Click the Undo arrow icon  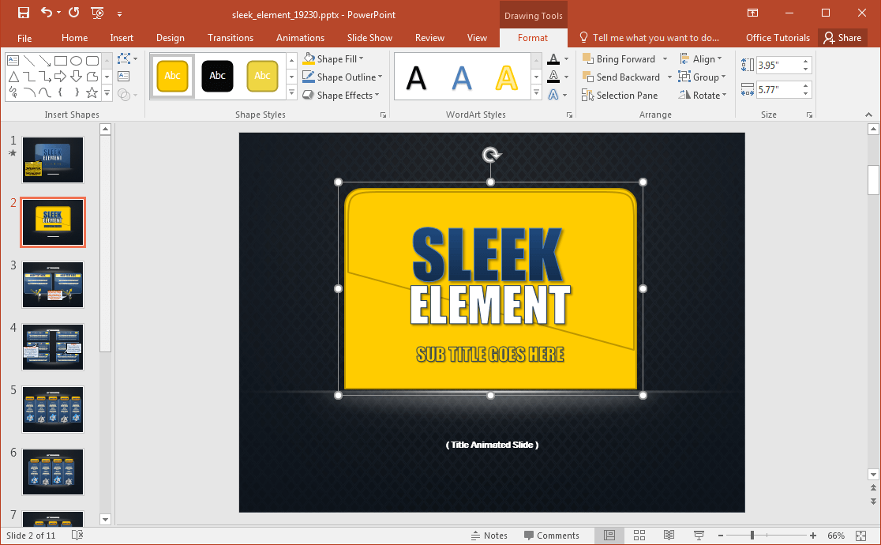47,13
